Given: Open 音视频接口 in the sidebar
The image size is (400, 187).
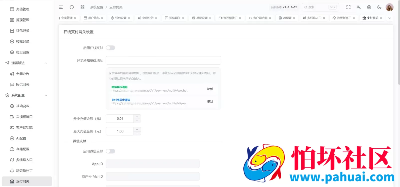Looking at the screenshot, I should coord(27,117).
